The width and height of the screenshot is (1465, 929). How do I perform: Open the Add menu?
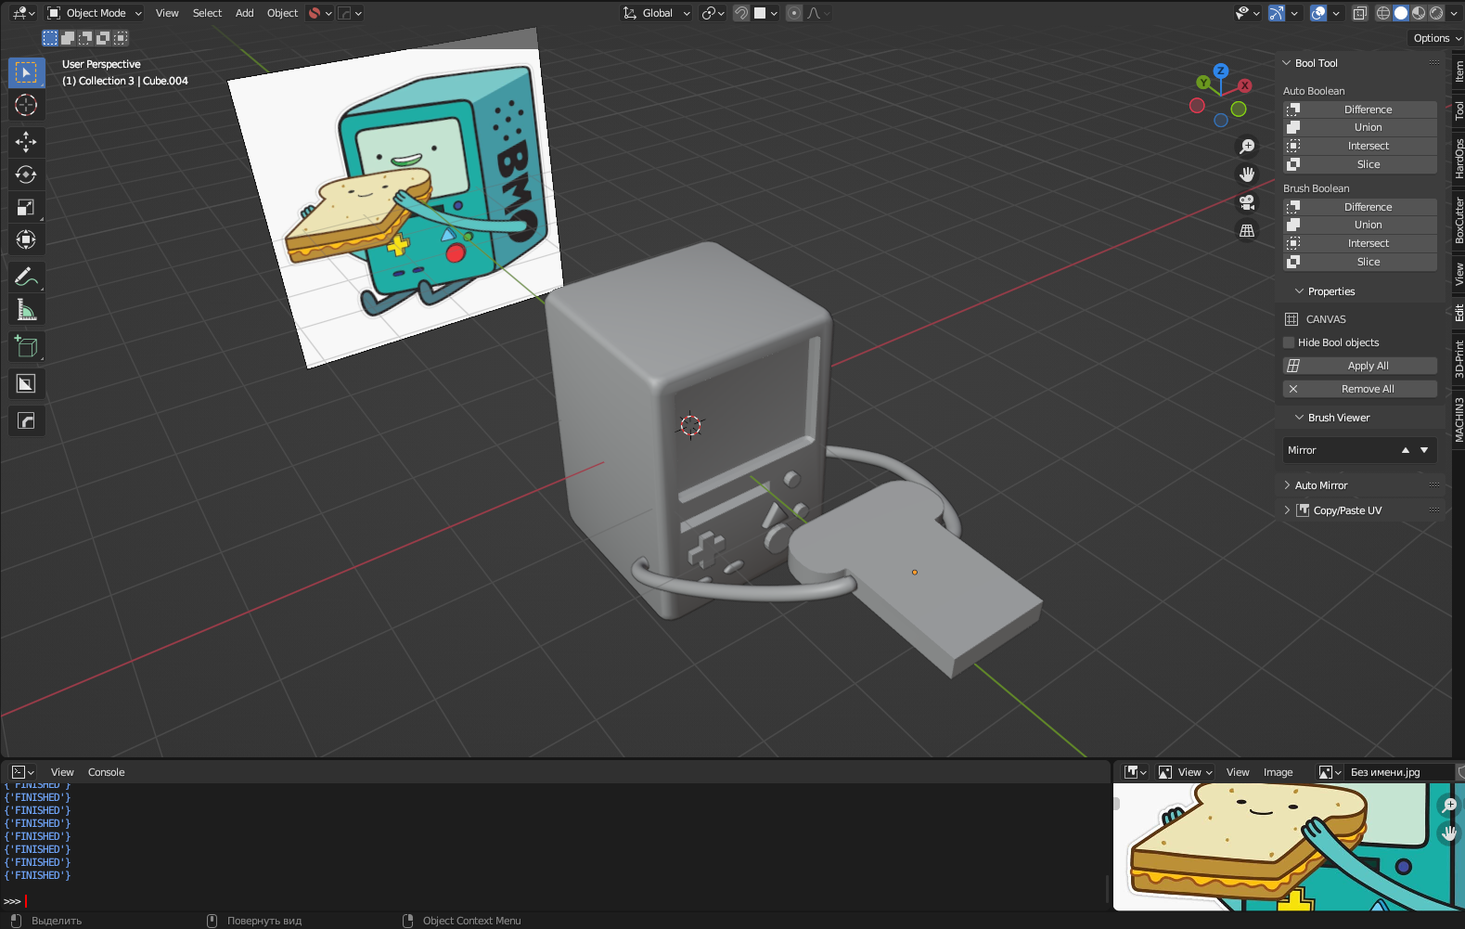244,13
